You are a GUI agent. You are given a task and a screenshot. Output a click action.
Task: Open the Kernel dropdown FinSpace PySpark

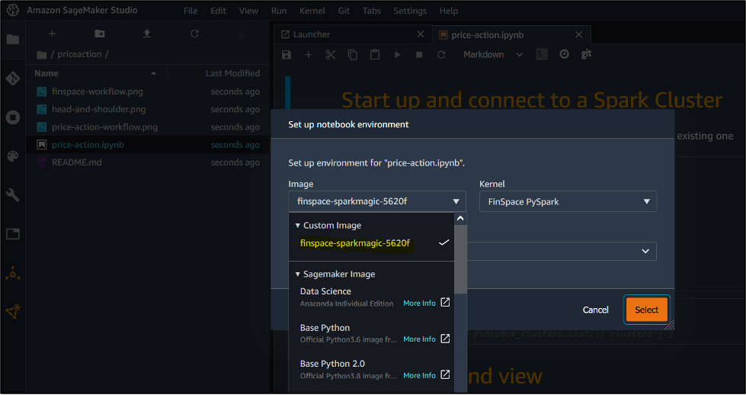tap(568, 201)
